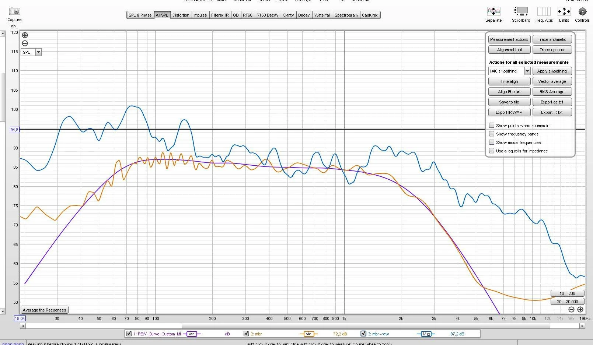Open the RT60 Decay tab

coord(268,15)
